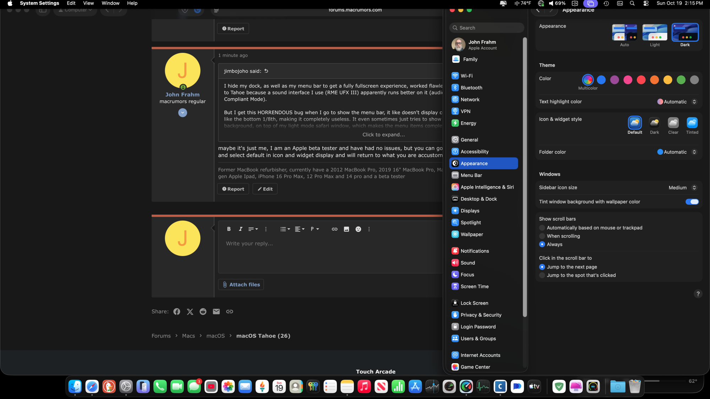Pick the green accent color swatch
The image size is (710, 399).
pyautogui.click(x=681, y=80)
